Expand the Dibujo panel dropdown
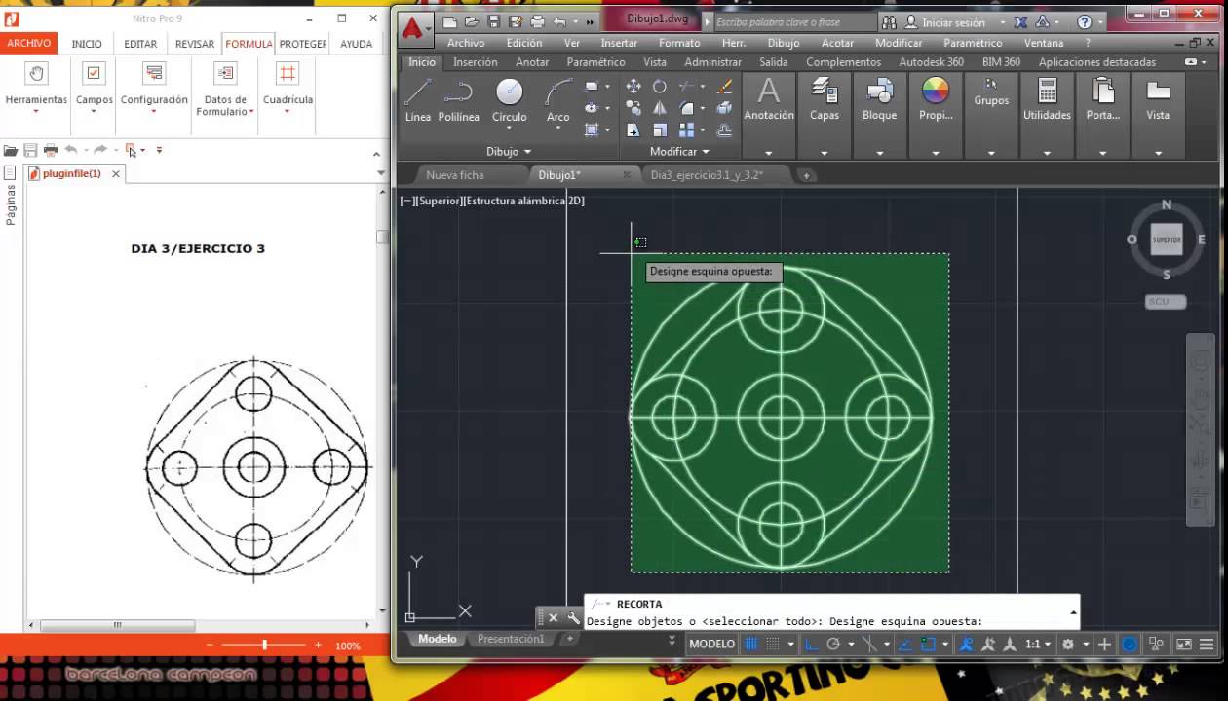The width and height of the screenshot is (1228, 701). click(509, 151)
